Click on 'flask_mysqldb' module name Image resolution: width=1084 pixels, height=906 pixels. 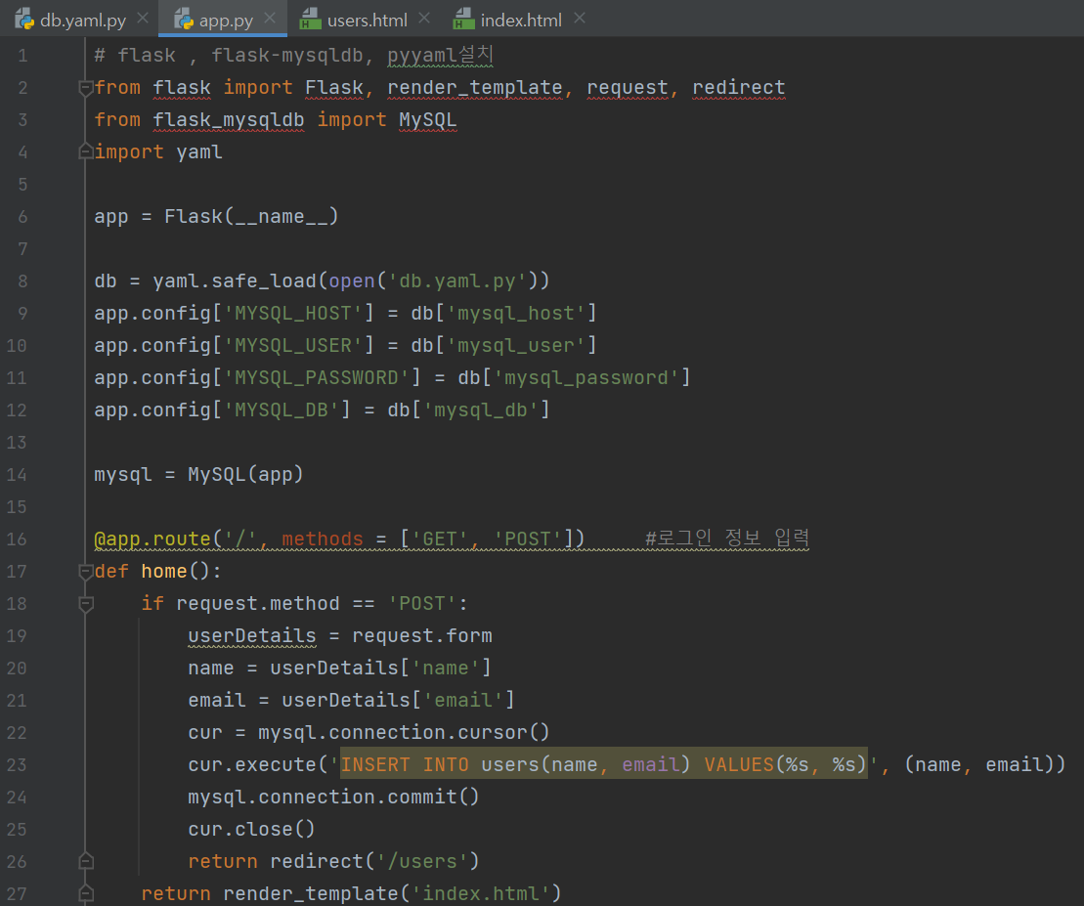point(228,119)
